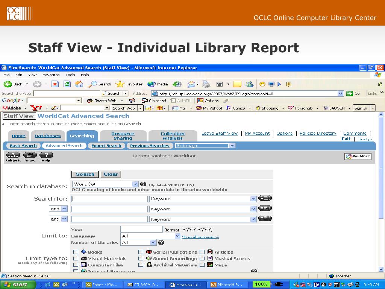
Task: Click the Windows Start button
Action: [18, 284]
